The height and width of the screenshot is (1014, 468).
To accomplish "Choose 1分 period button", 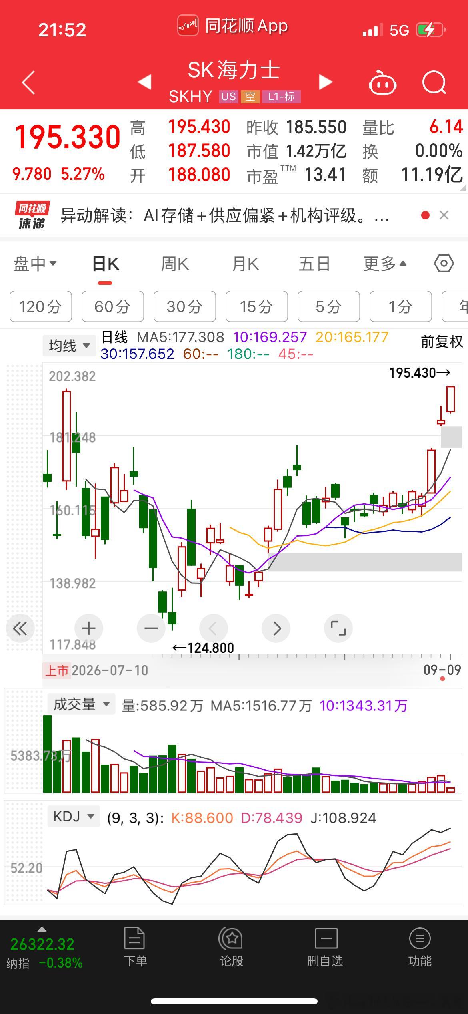I will pos(401,306).
